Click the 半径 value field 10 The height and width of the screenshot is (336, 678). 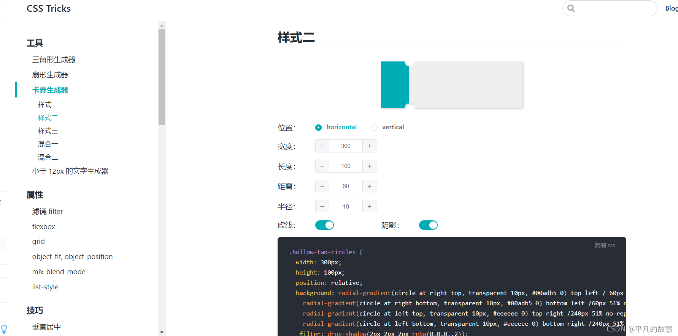click(x=346, y=207)
